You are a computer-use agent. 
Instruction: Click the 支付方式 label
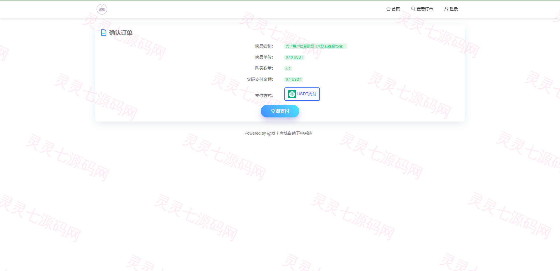[x=264, y=96]
